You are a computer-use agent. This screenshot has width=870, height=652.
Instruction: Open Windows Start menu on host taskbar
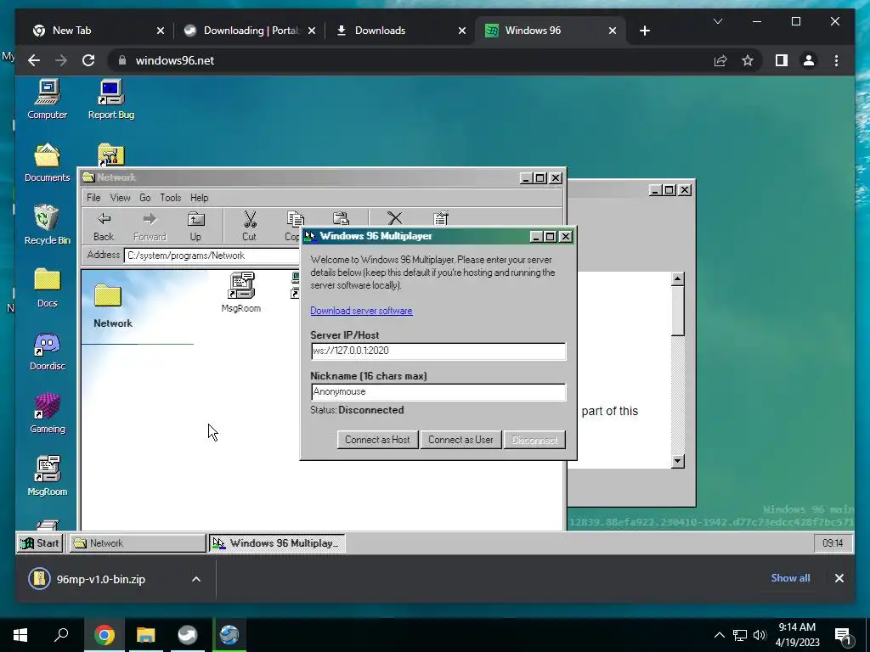pyautogui.click(x=20, y=635)
